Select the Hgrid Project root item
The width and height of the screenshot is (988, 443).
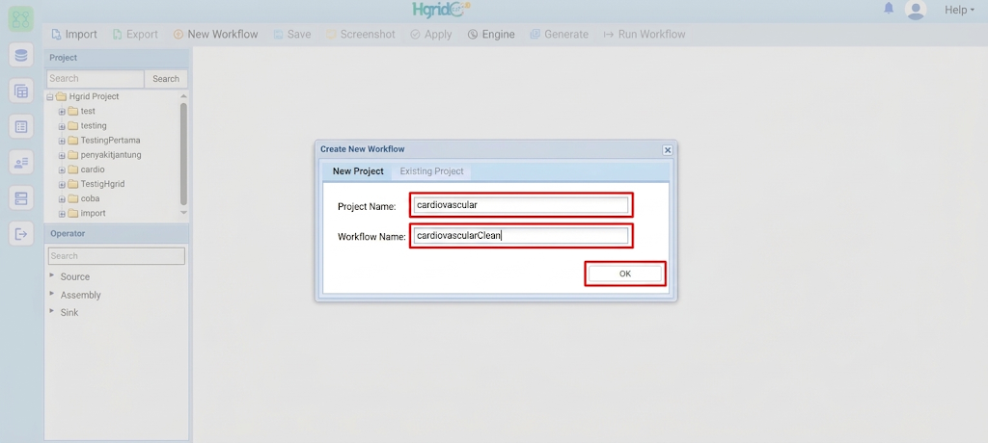(94, 96)
